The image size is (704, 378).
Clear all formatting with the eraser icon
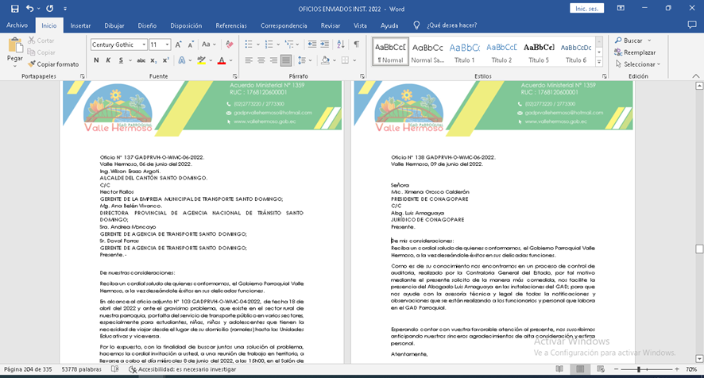pos(230,44)
